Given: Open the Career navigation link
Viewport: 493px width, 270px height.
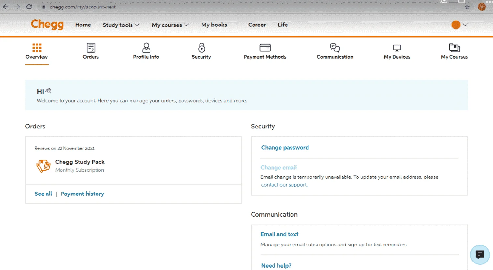Looking at the screenshot, I should click(x=257, y=25).
